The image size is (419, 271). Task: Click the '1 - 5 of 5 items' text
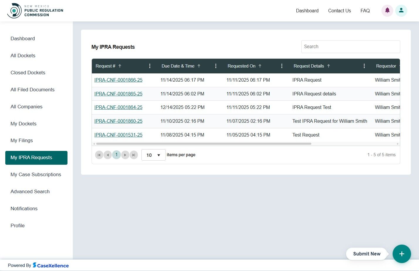tap(381, 155)
